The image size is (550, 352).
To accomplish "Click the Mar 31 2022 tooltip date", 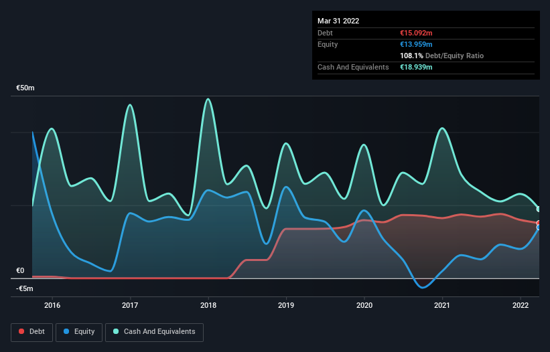I will (338, 21).
